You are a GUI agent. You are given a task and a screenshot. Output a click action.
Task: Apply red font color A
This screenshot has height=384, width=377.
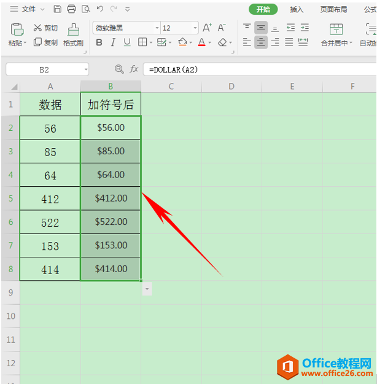[x=201, y=42]
